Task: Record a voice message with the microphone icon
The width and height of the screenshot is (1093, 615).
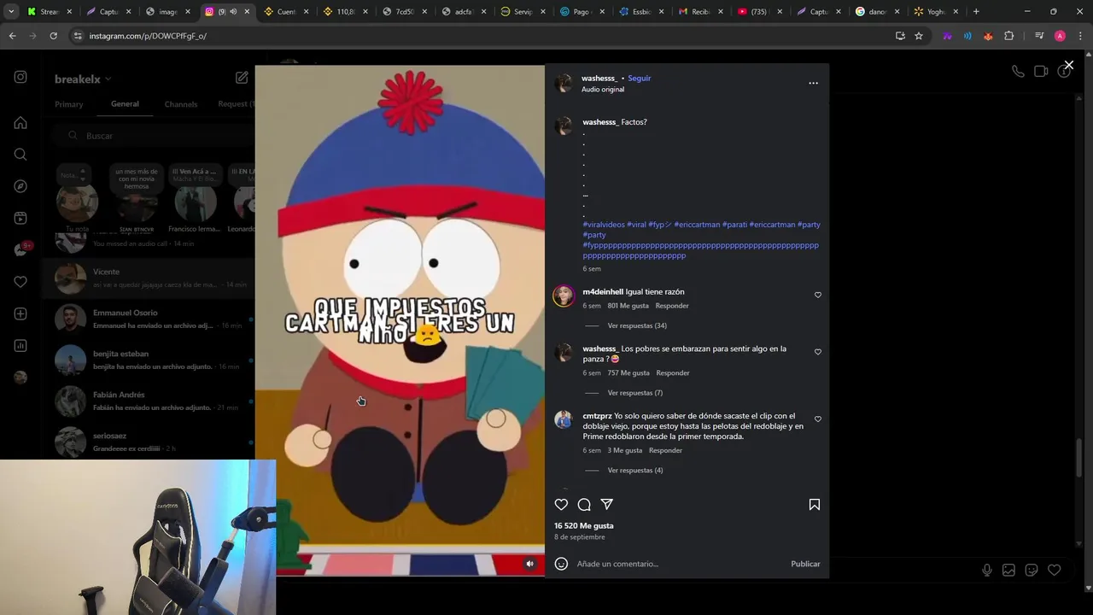Action: coord(987,571)
